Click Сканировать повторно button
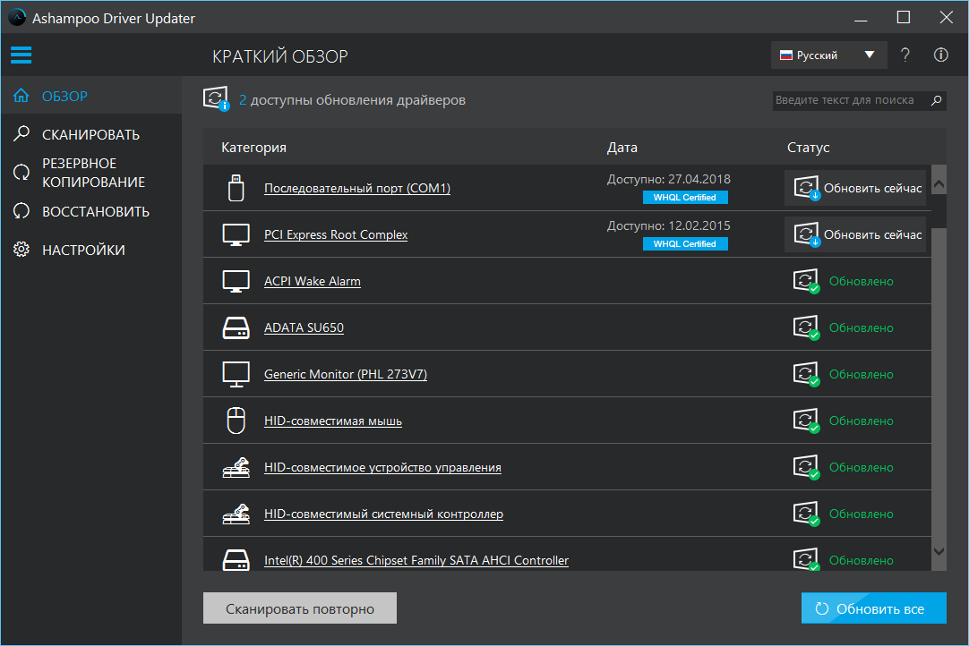Image resolution: width=969 pixels, height=646 pixels. (x=299, y=609)
